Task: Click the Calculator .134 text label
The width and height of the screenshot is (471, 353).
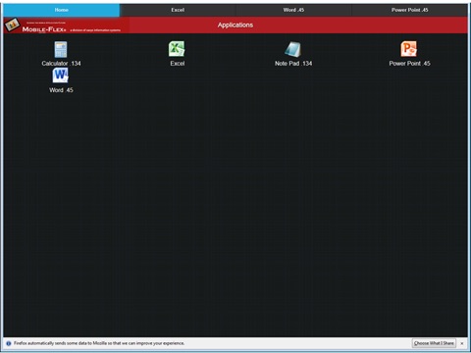Action: click(x=61, y=64)
